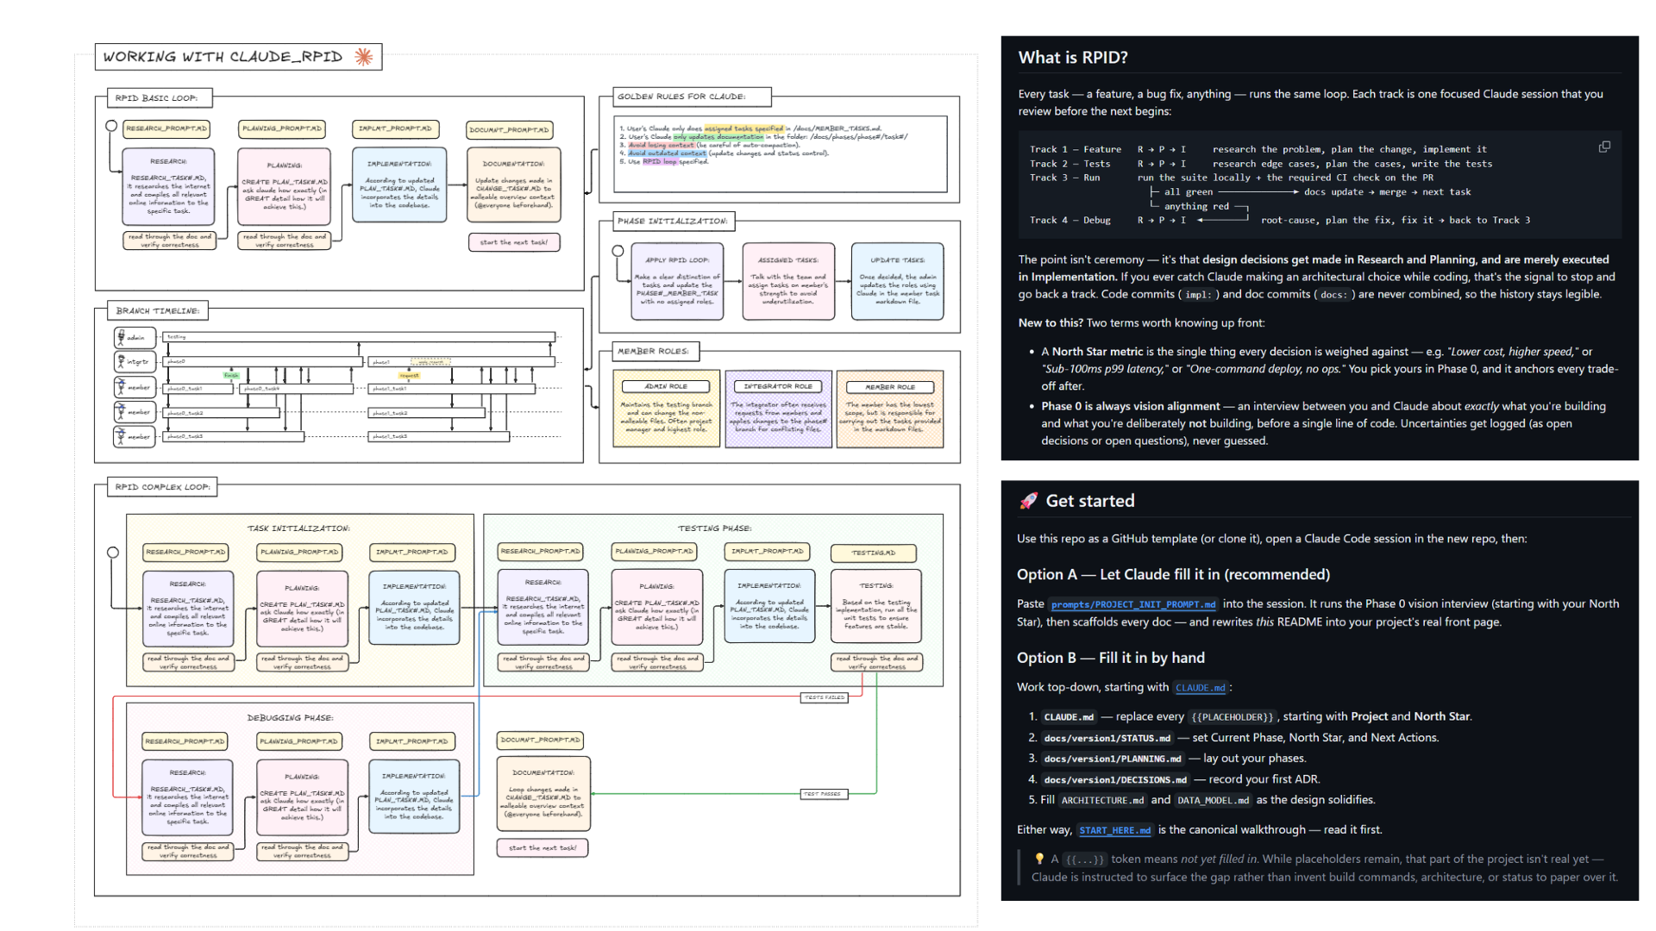Click the 'Option B — Fill it in by hand' heading
The height and width of the screenshot is (931, 1656).
tap(1111, 658)
